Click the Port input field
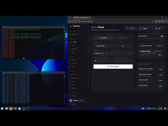This screenshot has width=168, height=126. [127, 46]
